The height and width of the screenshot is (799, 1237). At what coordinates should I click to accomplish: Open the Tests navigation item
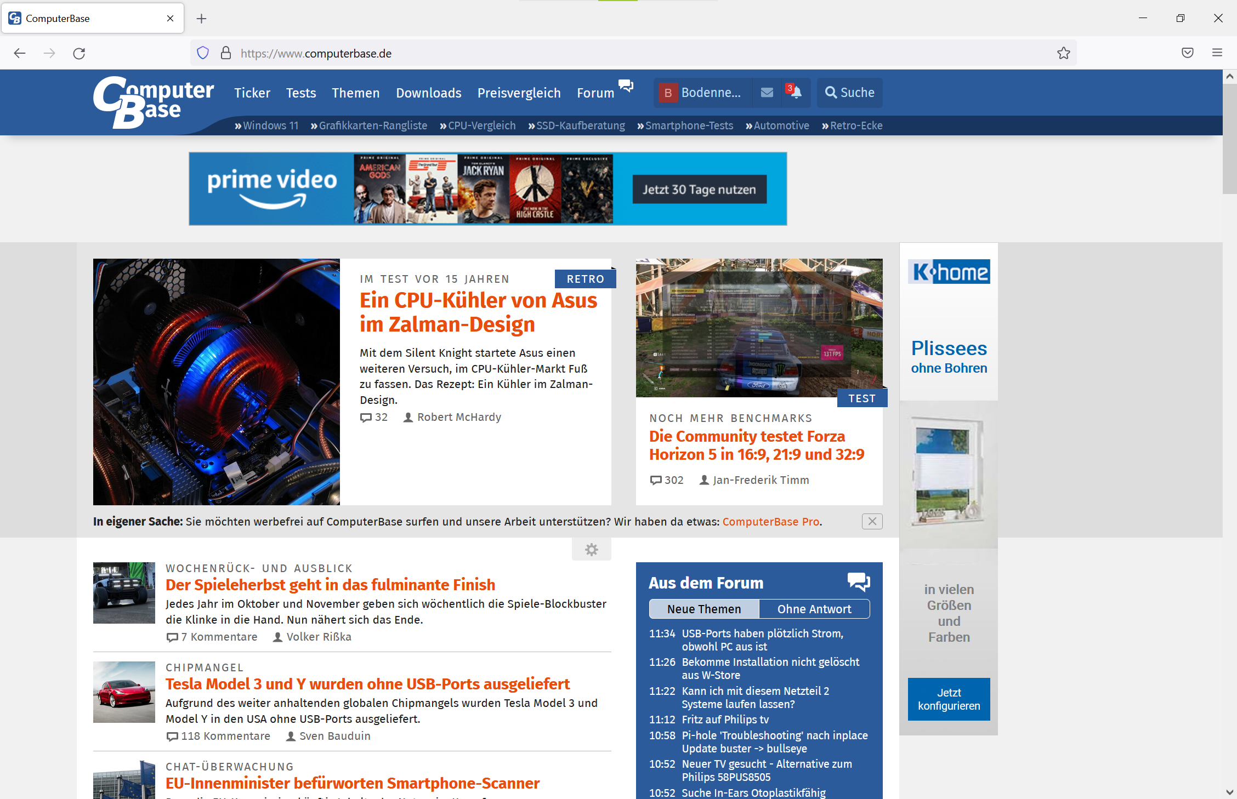[300, 93]
